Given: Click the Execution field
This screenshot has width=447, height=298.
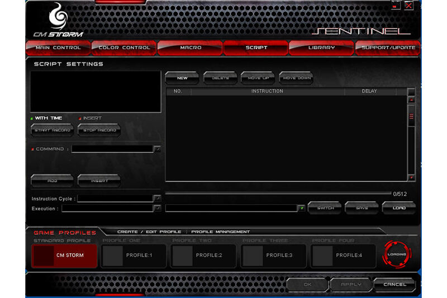Looking at the screenshot, I should [x=107, y=209].
